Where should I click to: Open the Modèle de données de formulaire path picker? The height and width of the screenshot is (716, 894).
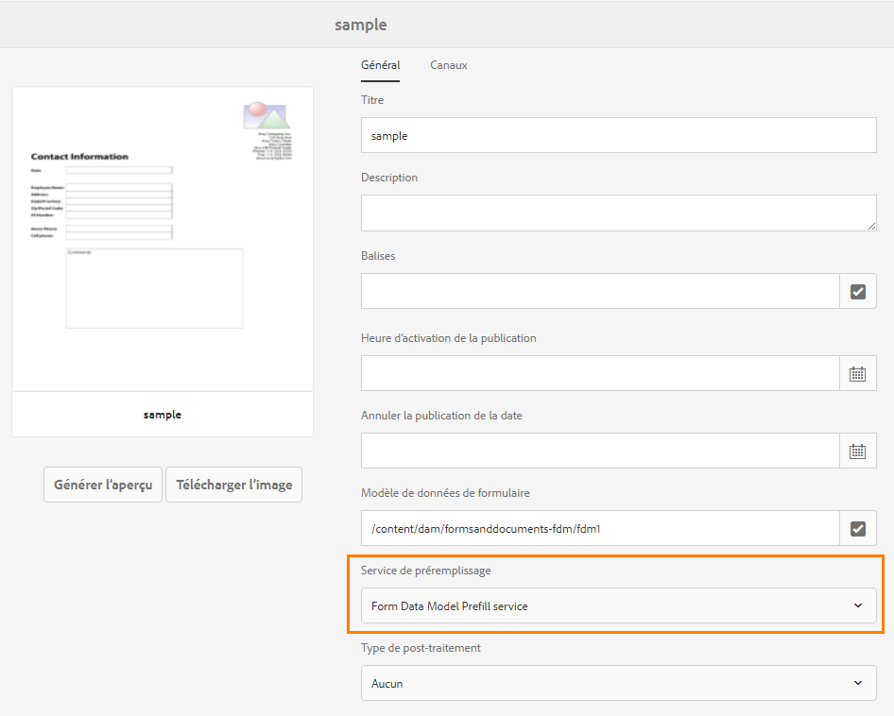pos(857,528)
